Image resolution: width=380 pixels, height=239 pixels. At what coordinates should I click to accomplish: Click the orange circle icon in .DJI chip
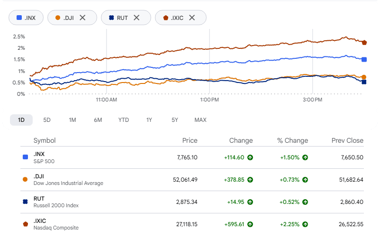point(58,18)
